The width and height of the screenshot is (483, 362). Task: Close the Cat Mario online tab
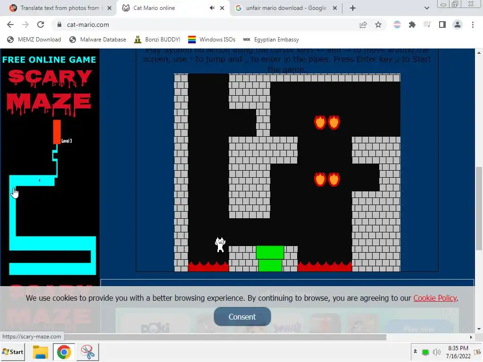[222, 8]
